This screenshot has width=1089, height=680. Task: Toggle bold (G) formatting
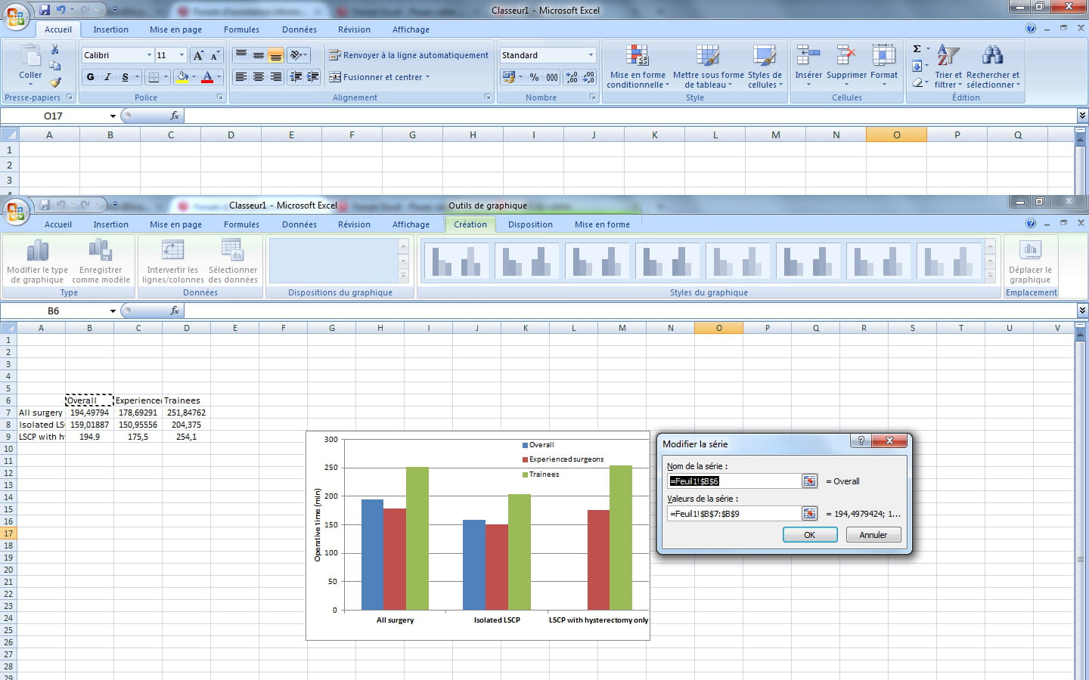[91, 77]
